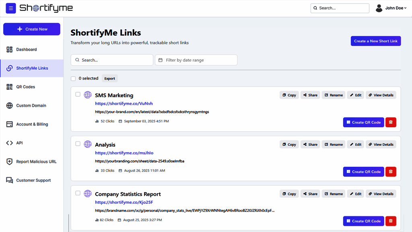Click Create a New Short Link button
The image size is (412, 232).
375,41
